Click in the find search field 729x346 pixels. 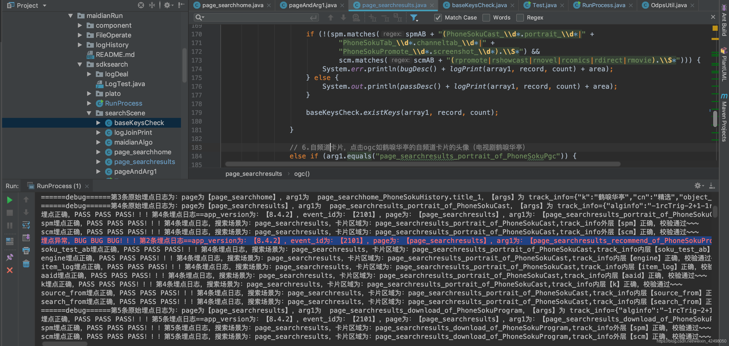click(255, 18)
